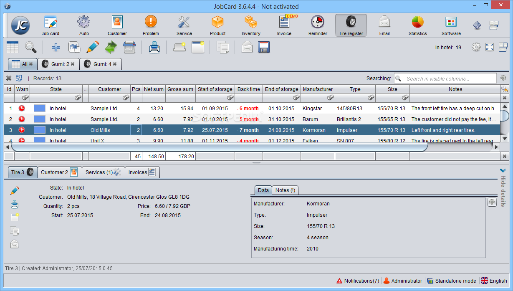513x291 pixels.
Task: Select the Data tab
Action: [x=263, y=190]
